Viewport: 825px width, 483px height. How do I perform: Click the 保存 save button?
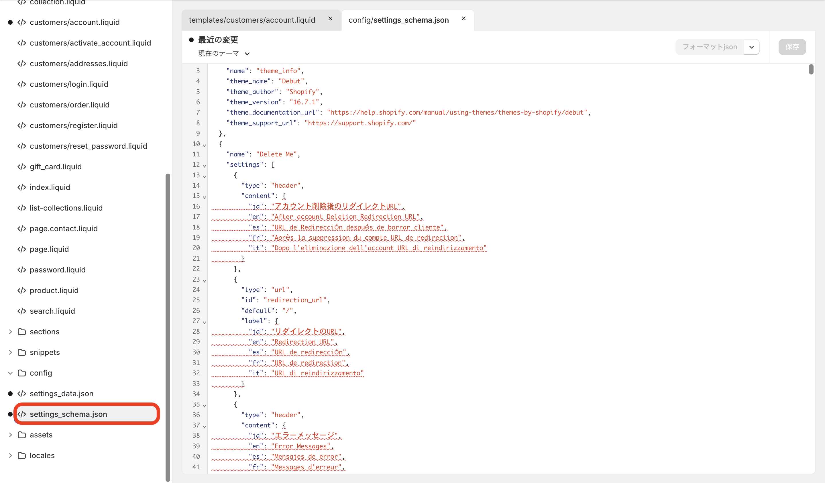point(792,47)
